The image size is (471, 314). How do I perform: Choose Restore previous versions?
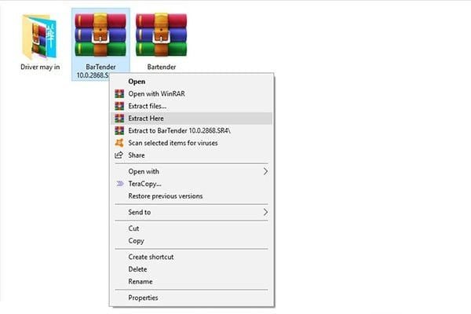pyautogui.click(x=165, y=196)
